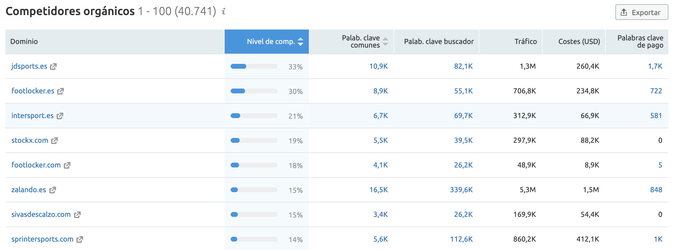
Task: Open the intersport.es domain link
Action: coord(33,116)
